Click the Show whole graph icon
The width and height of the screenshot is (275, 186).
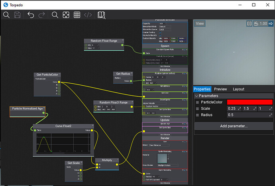click(66, 15)
